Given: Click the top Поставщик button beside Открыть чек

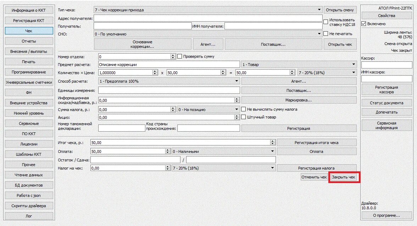Looking at the screenshot, I should [273, 44].
